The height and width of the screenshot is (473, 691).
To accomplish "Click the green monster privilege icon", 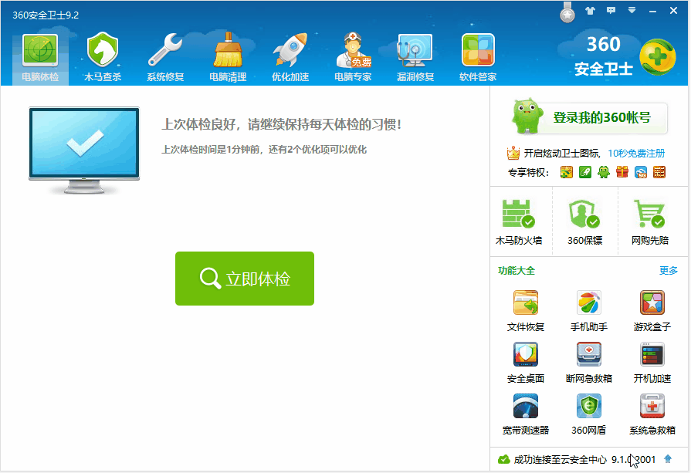I will click(x=603, y=172).
